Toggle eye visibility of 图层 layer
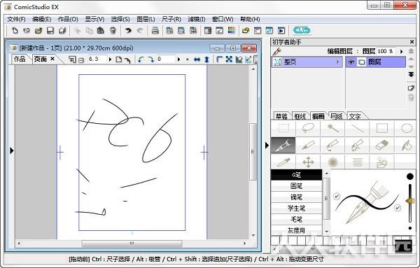Viewport: 420px width, 268px height. 351,62
